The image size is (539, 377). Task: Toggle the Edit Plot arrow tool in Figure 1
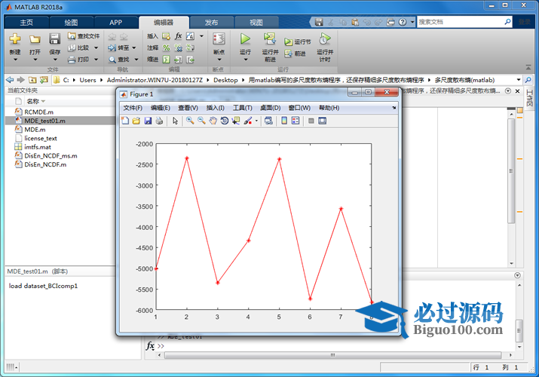[176, 121]
